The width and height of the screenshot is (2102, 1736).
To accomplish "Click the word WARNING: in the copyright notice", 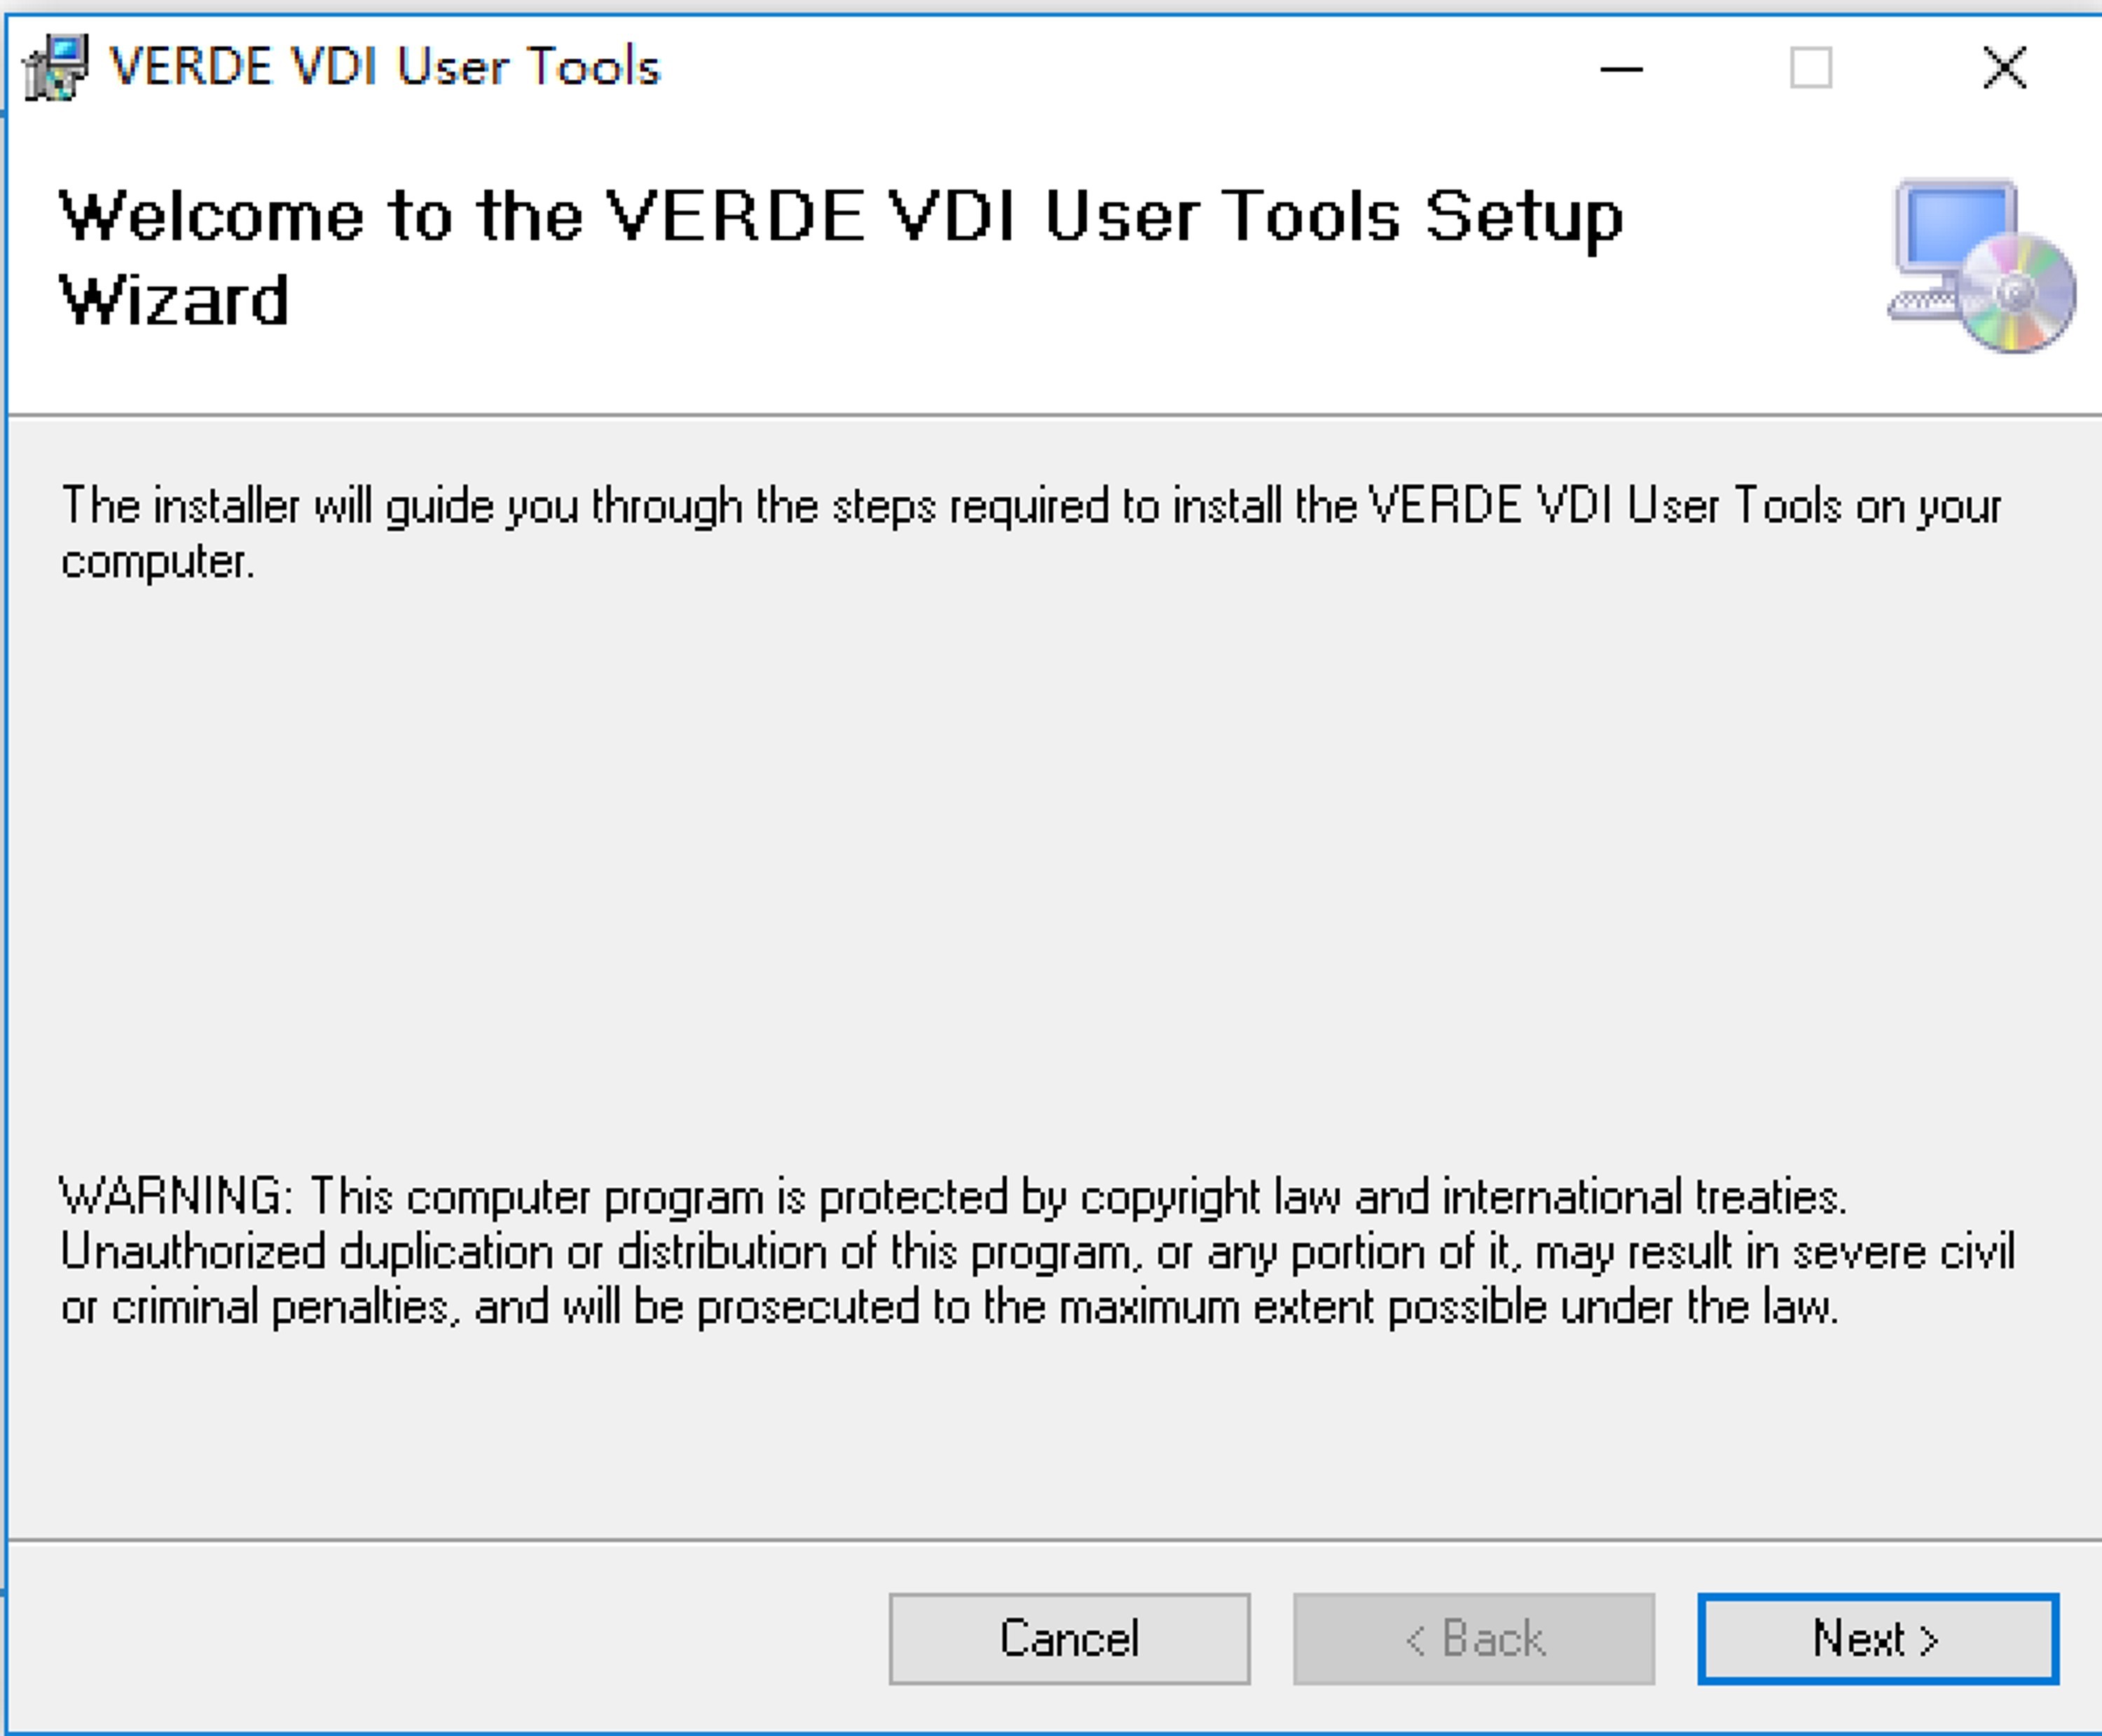I will (x=177, y=1196).
